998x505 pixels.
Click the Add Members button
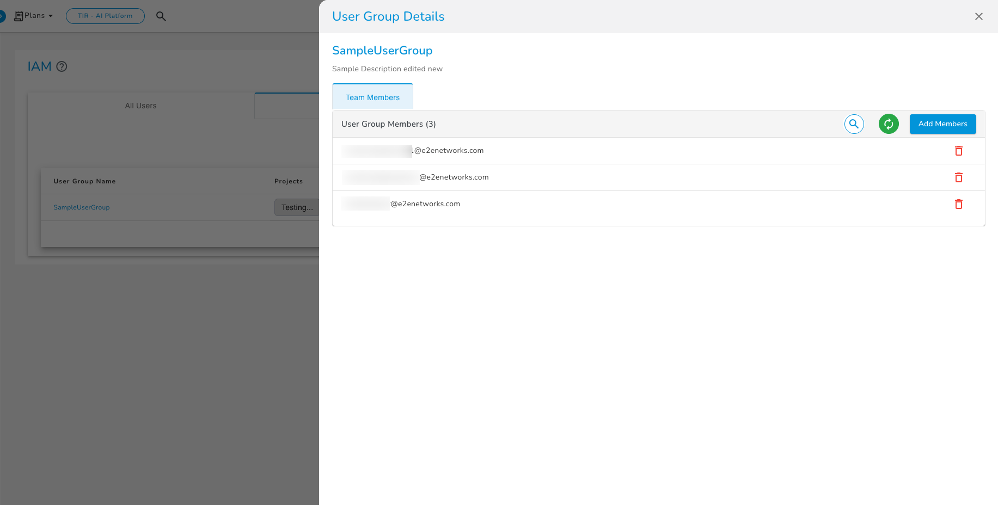942,124
